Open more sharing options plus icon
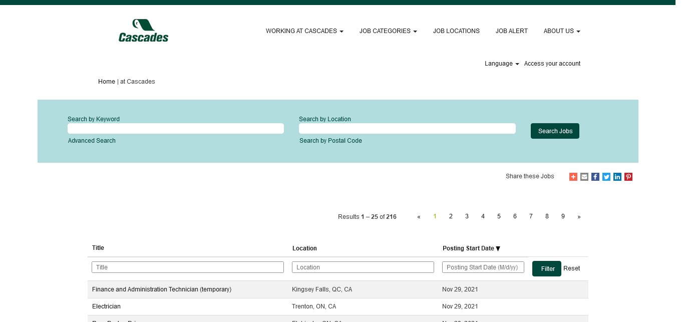684x322 pixels. coord(573,177)
